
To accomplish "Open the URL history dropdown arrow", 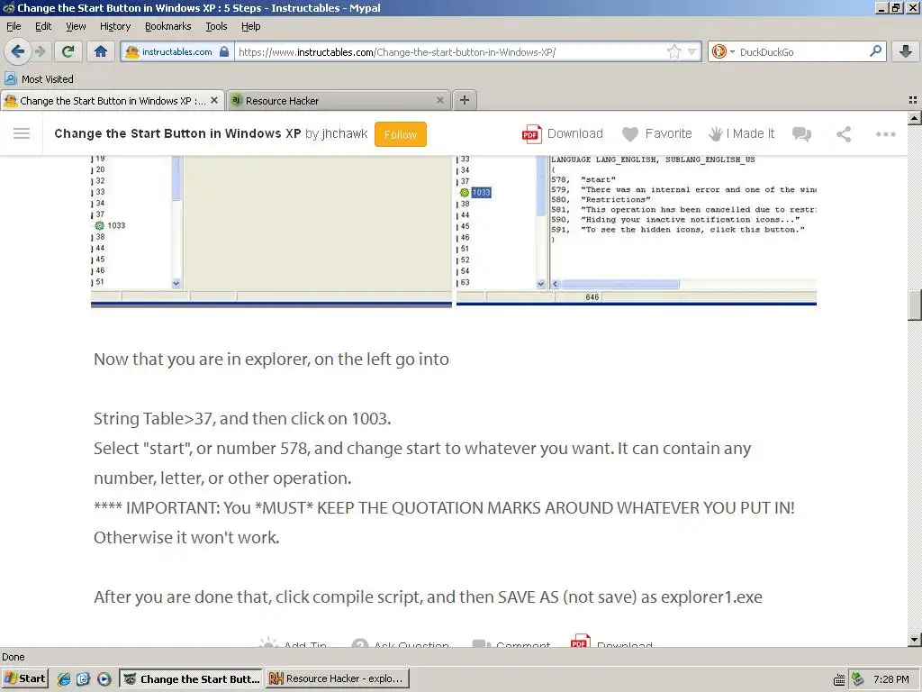I will pos(692,51).
